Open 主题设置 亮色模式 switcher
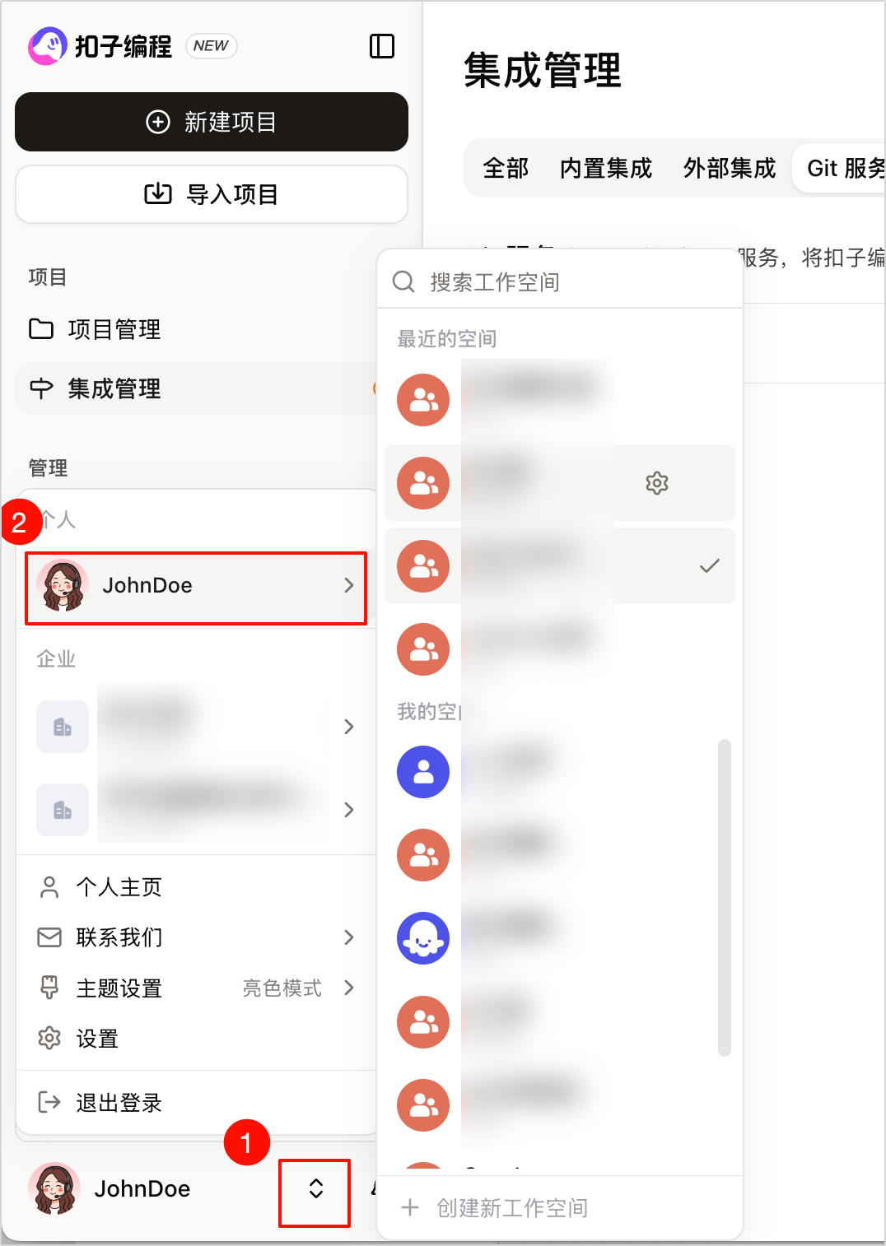Screen dimensions: 886x1246 click(x=197, y=988)
